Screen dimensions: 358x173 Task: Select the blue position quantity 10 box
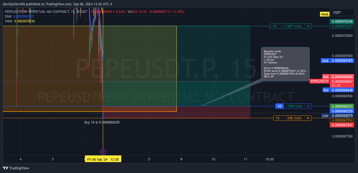point(279,106)
